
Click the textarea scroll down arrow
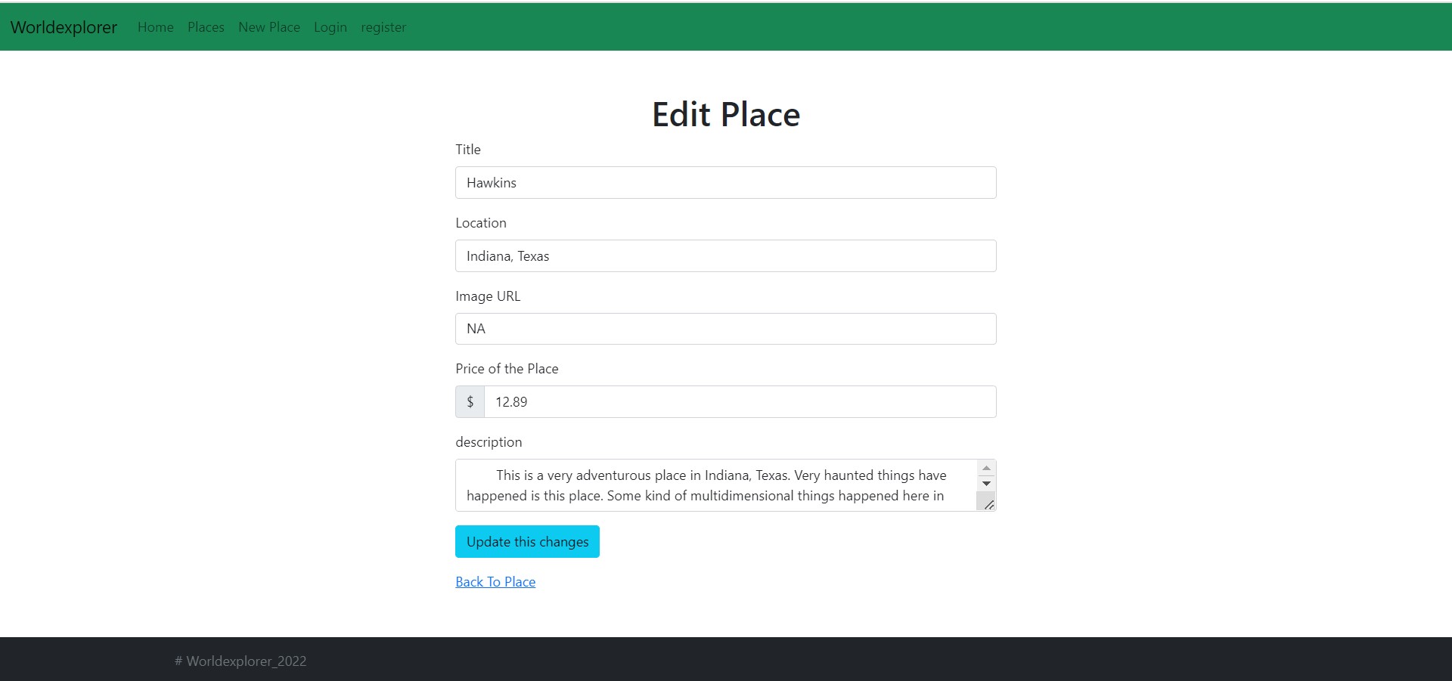click(986, 484)
